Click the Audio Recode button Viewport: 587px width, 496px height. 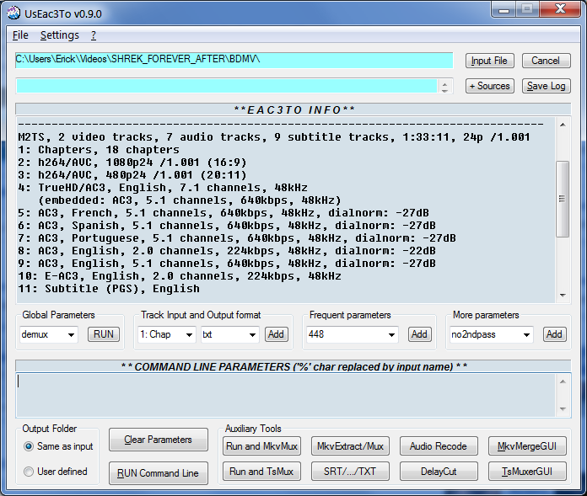click(439, 446)
